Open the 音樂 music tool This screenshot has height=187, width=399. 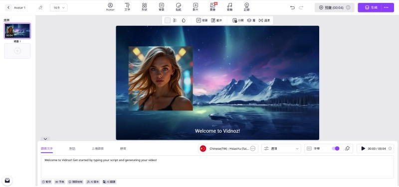(229, 7)
